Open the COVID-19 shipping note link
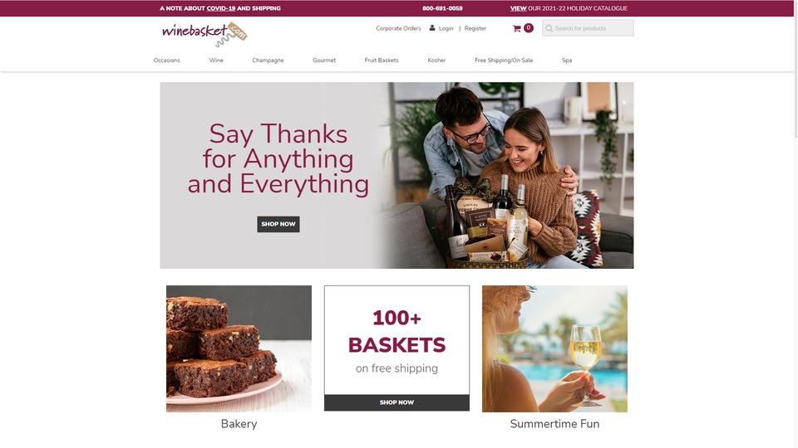Image resolution: width=798 pixels, height=448 pixels. pos(221,8)
